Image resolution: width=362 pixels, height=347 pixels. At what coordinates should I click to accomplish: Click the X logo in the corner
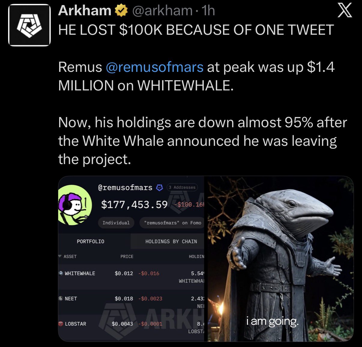tap(344, 11)
